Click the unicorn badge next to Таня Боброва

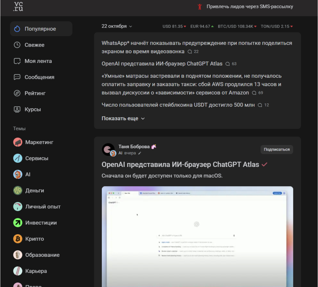pos(154,146)
